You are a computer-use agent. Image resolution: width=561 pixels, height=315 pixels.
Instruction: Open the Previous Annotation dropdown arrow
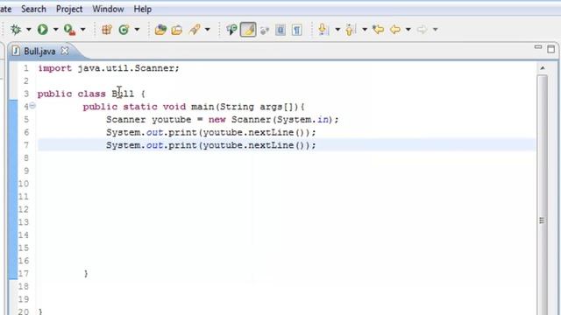click(x=365, y=30)
